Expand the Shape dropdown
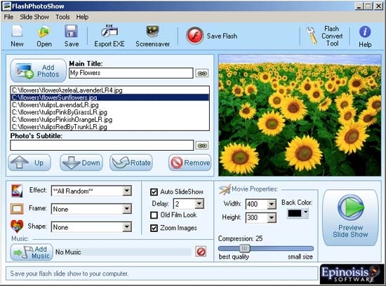 coord(127,227)
